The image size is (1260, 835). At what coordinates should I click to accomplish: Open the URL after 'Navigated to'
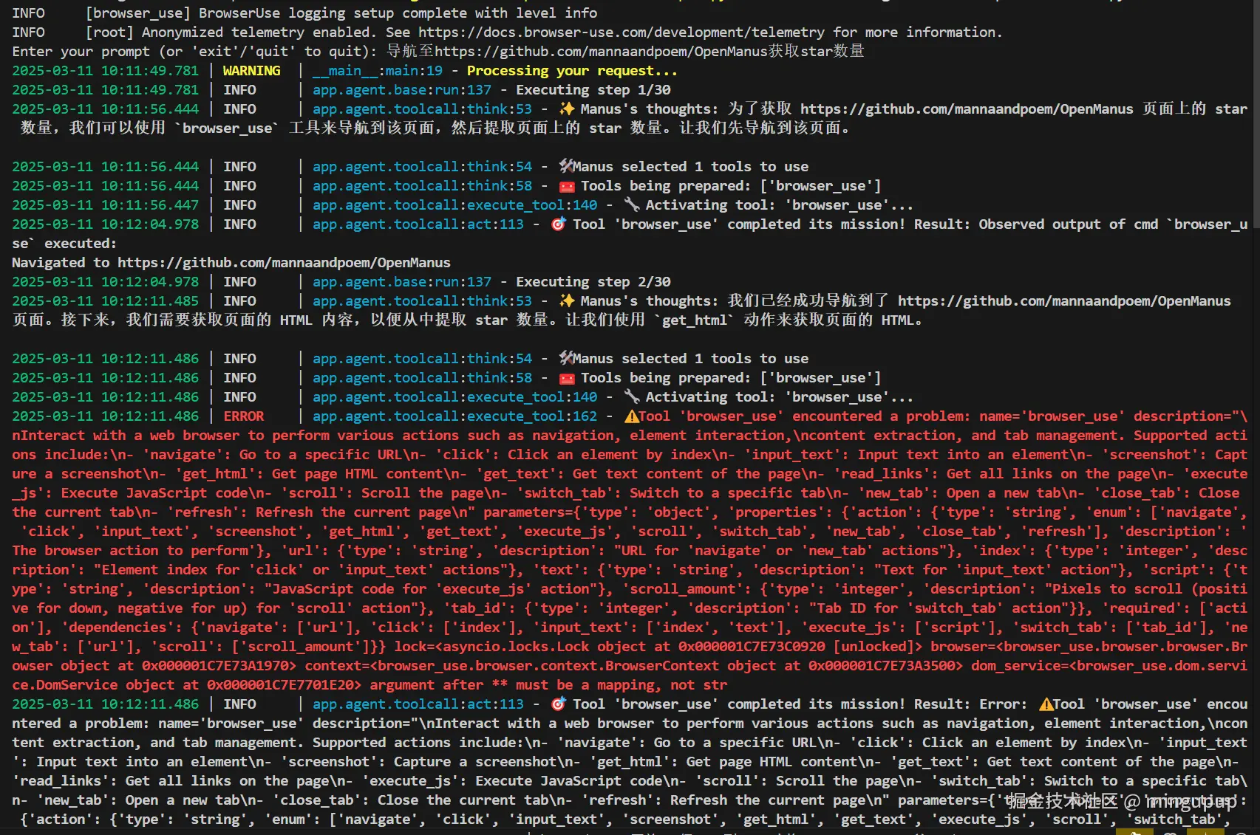284,263
